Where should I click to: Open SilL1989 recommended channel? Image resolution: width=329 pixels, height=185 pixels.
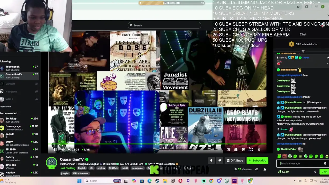click(x=19, y=151)
